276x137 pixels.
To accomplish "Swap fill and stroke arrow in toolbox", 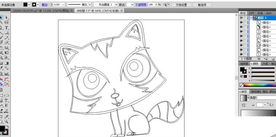I will point(8,127).
